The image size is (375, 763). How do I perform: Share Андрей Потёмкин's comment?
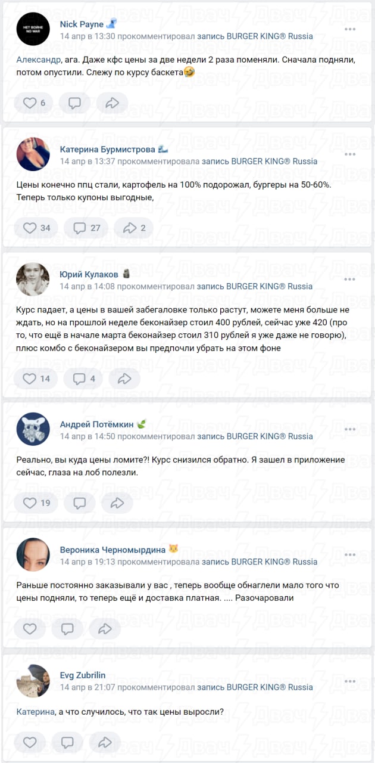117,503
